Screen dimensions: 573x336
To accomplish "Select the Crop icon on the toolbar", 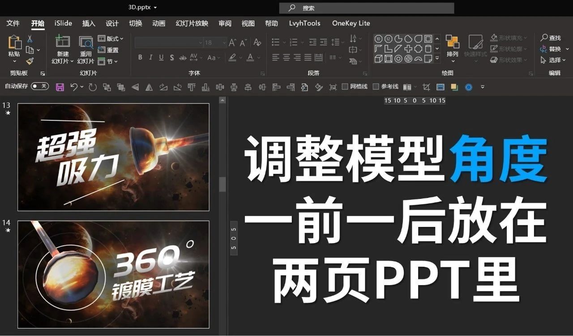I will click(424, 87).
